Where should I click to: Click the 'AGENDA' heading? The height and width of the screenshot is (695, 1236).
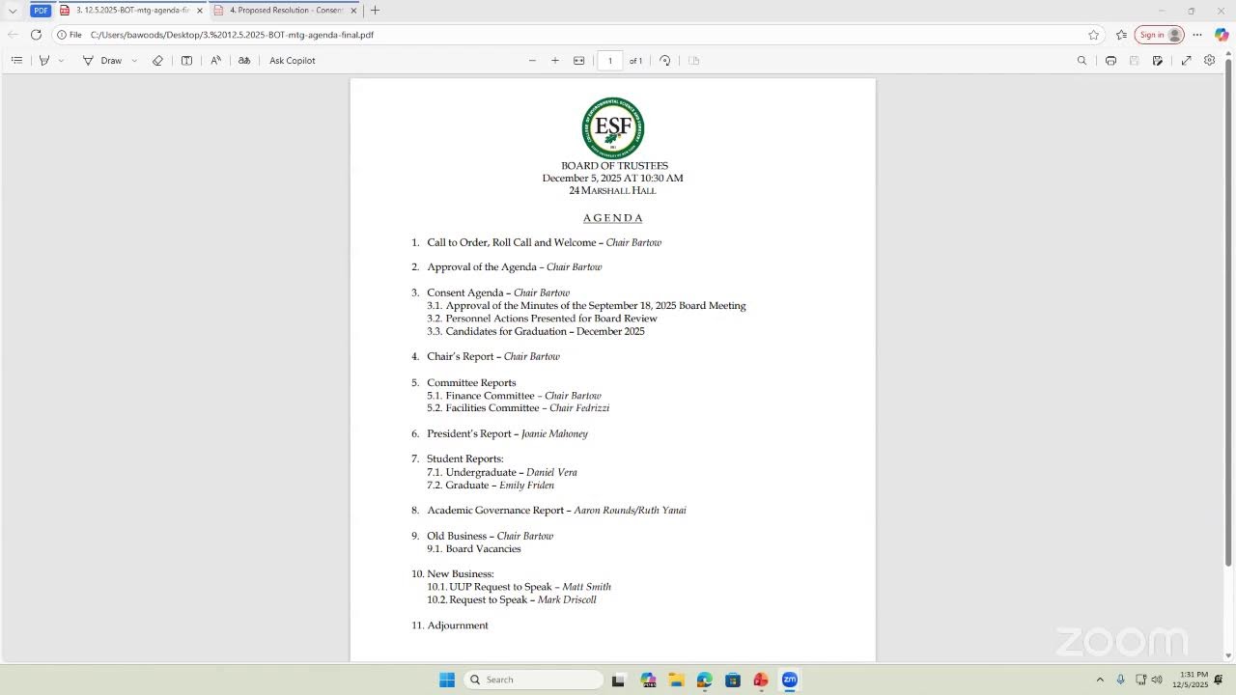tap(613, 218)
